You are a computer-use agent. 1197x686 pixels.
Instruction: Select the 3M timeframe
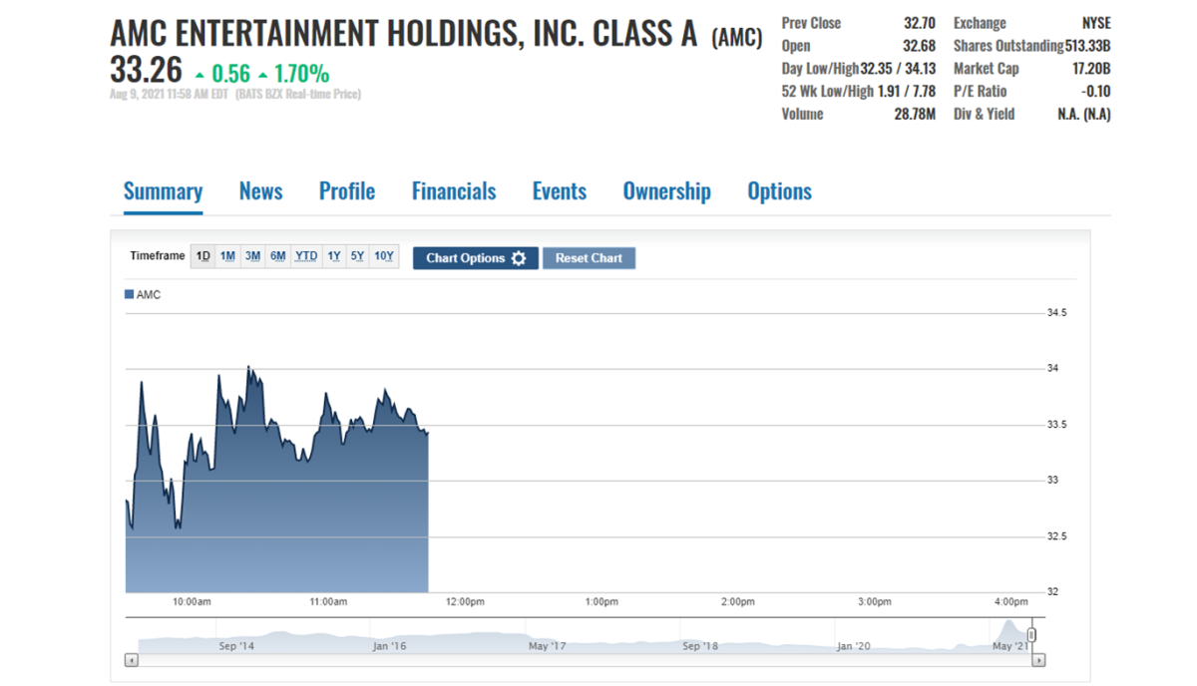tap(252, 256)
